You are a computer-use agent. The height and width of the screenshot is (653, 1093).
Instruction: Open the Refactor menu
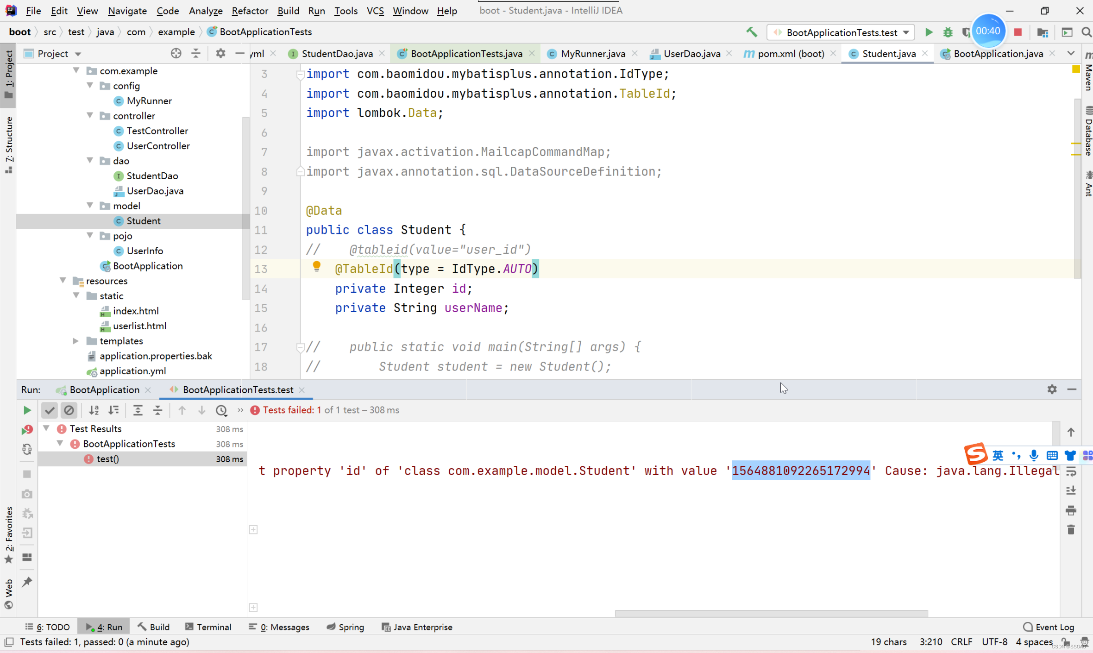[x=250, y=10]
